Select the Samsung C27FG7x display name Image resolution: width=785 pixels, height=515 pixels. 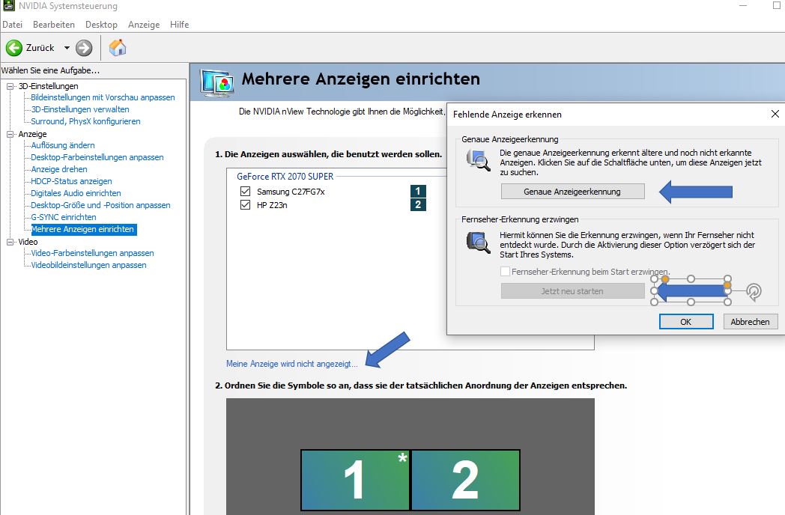tap(291, 192)
